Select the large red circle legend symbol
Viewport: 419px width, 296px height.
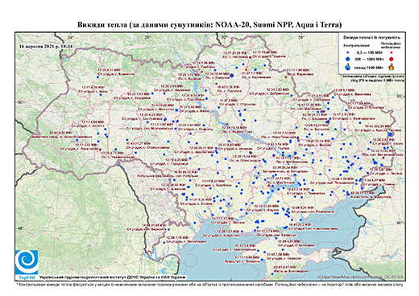click(392, 59)
